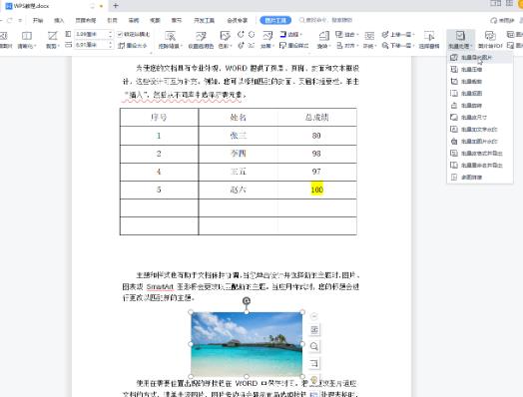Click the table cell containing 张三
The image size is (523, 397).
238,136
